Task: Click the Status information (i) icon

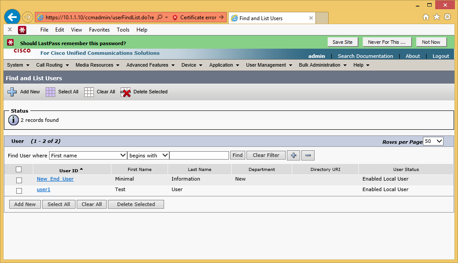Action: (13, 120)
